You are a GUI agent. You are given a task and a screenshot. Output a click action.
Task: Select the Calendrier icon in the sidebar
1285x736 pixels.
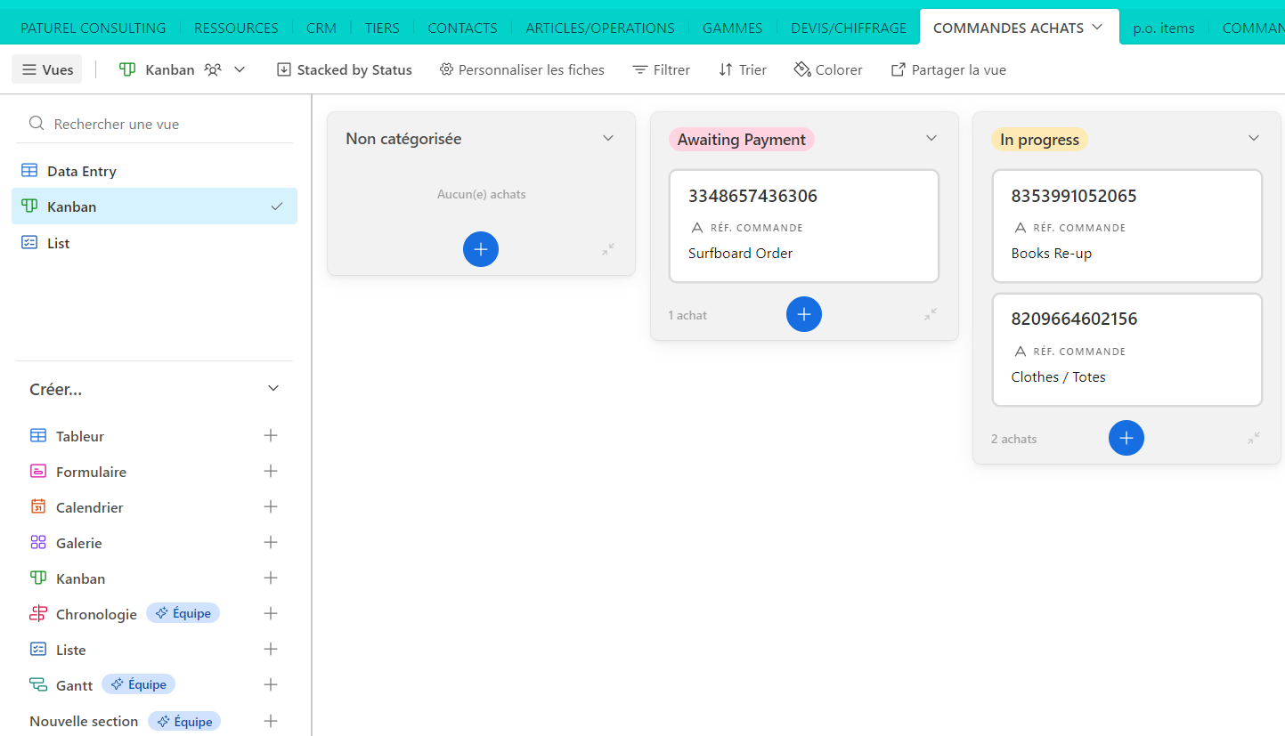point(37,506)
